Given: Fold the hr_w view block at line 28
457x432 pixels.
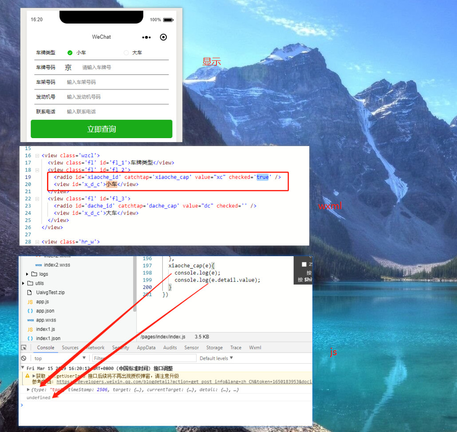Looking at the screenshot, I should pos(37,242).
